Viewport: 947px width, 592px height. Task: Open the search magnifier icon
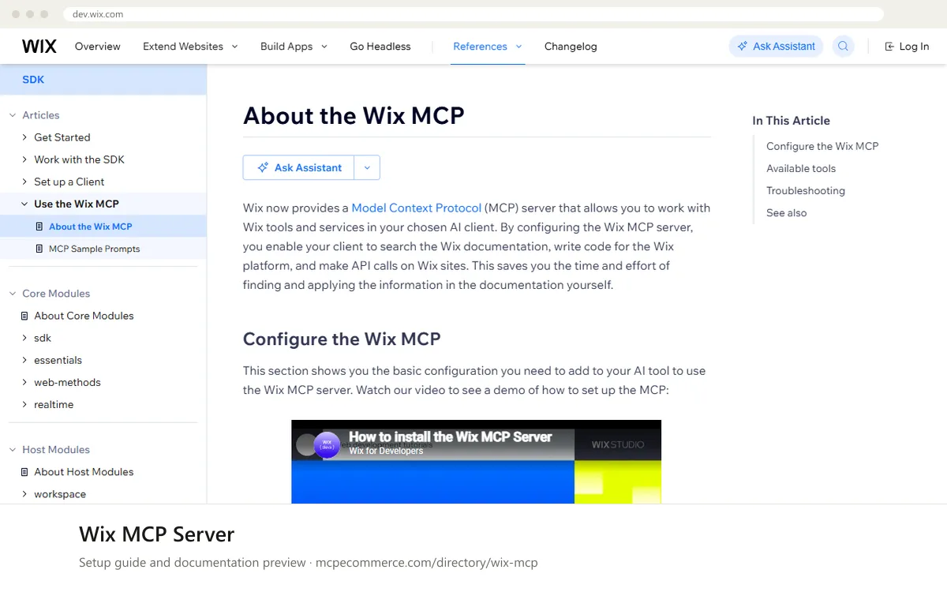pos(844,47)
